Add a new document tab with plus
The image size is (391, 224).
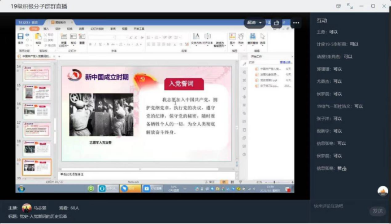tap(59, 56)
